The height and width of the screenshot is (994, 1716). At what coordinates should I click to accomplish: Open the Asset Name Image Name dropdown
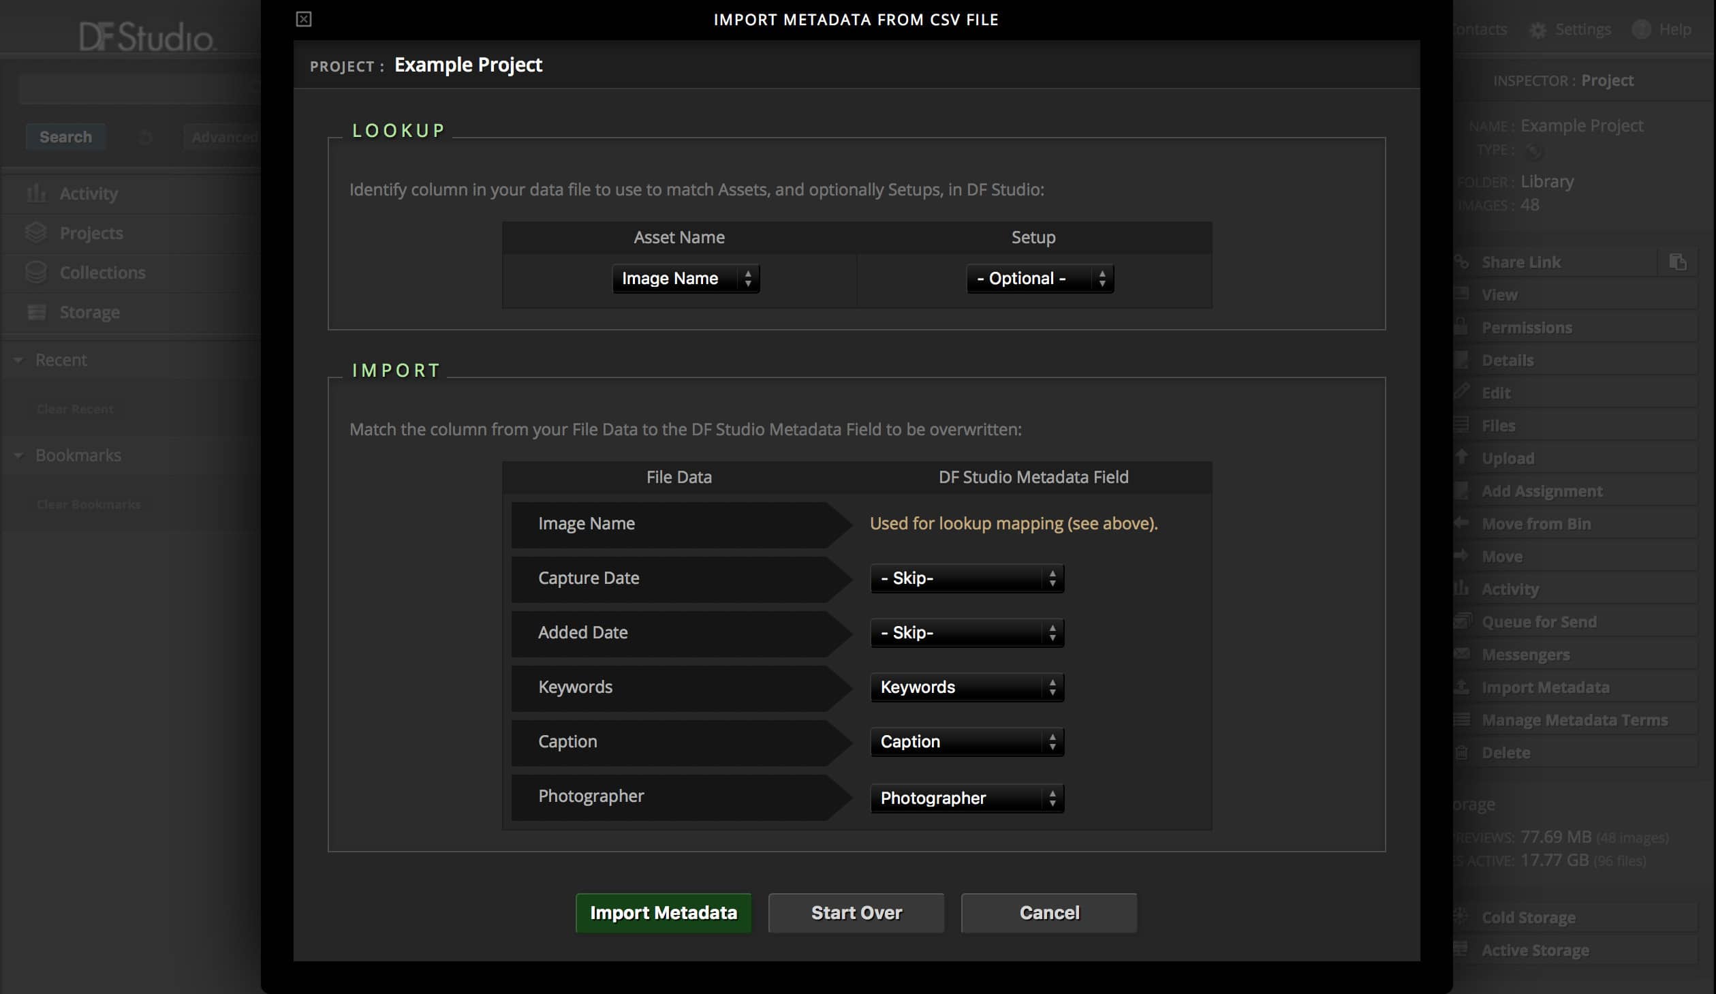click(x=685, y=279)
